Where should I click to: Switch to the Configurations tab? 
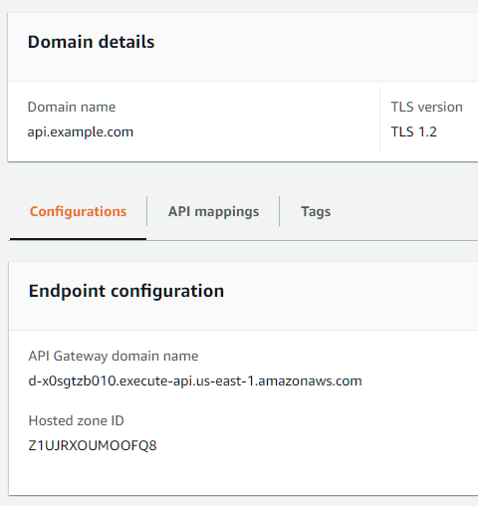pos(79,212)
